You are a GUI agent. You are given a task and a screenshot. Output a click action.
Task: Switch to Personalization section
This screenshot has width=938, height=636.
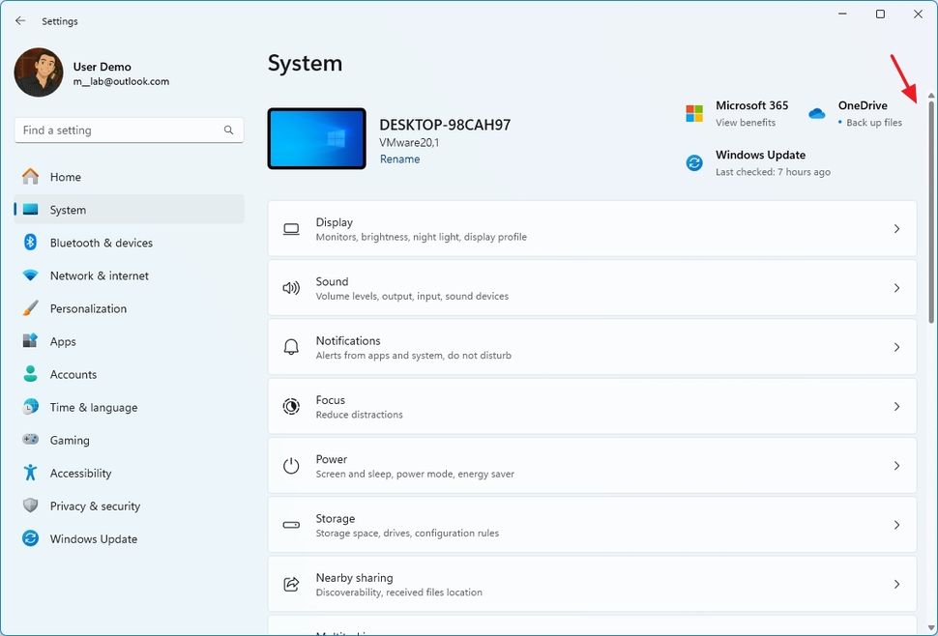click(x=87, y=308)
